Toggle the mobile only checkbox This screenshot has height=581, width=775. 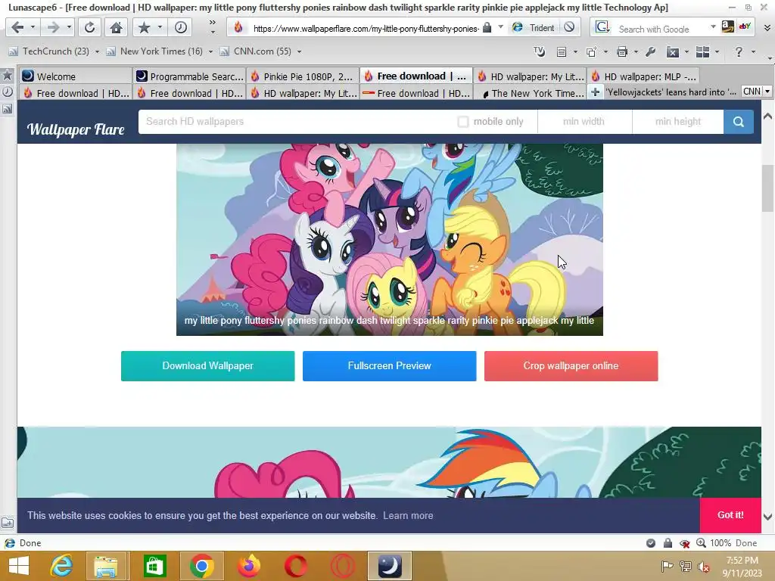462,122
